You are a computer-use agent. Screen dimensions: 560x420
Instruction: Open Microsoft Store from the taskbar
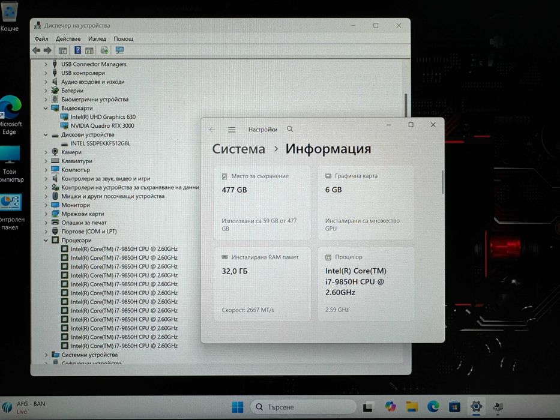454,406
